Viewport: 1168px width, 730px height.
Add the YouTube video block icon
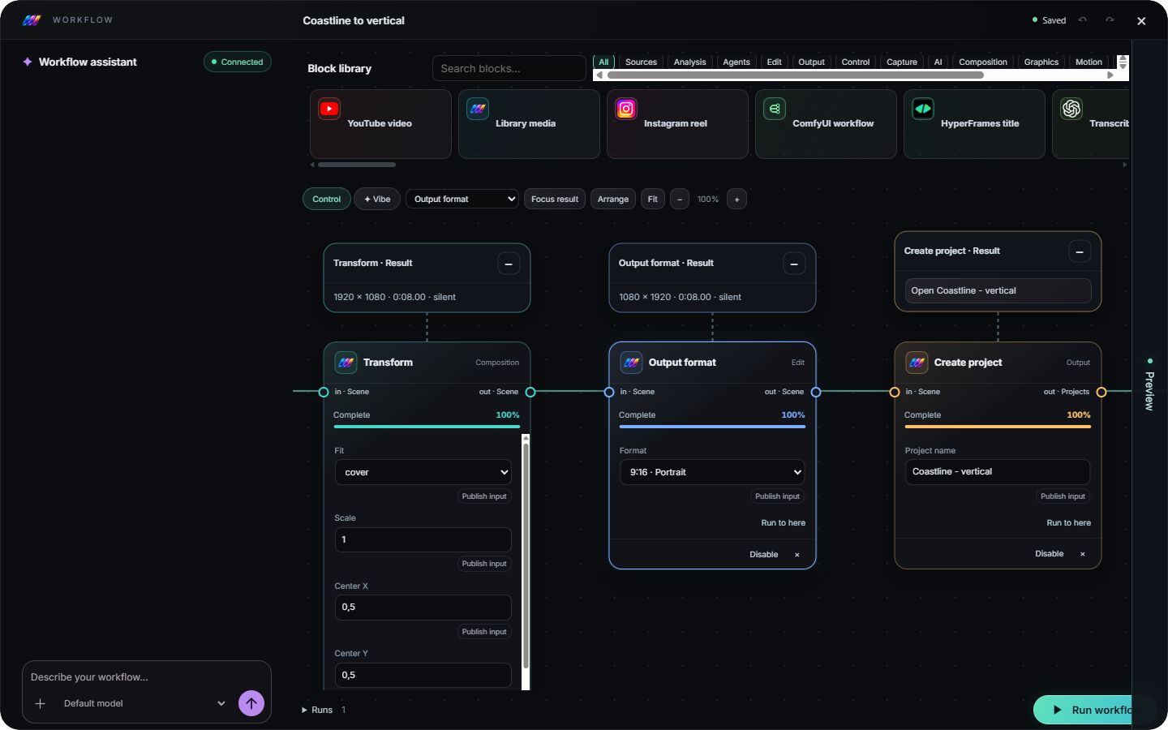pos(329,109)
